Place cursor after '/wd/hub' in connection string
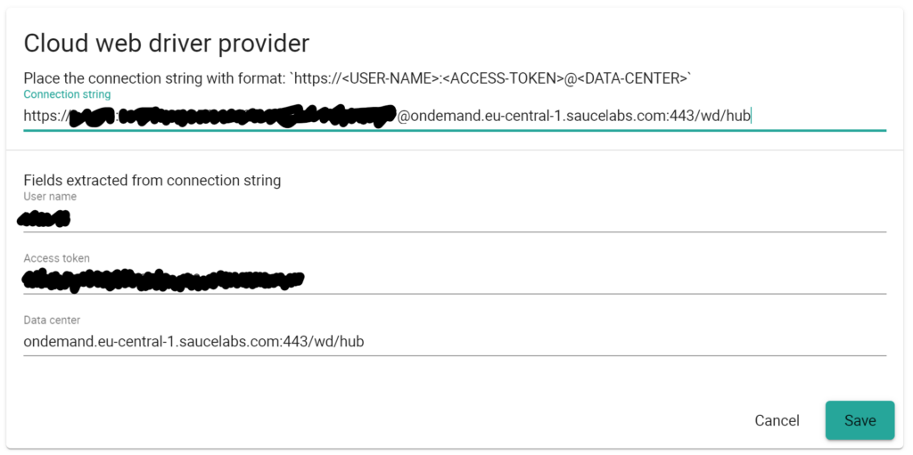The width and height of the screenshot is (913, 455). (x=753, y=116)
